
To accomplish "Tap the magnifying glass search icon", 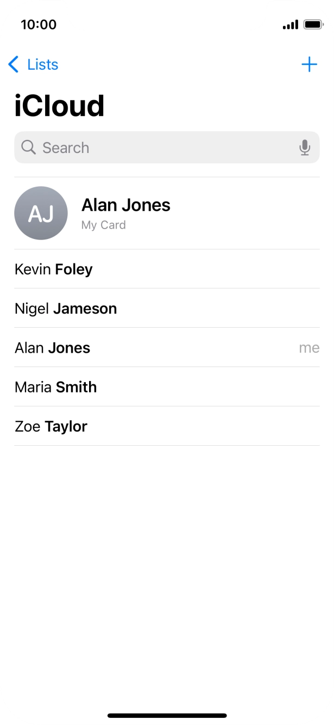I will tap(28, 148).
